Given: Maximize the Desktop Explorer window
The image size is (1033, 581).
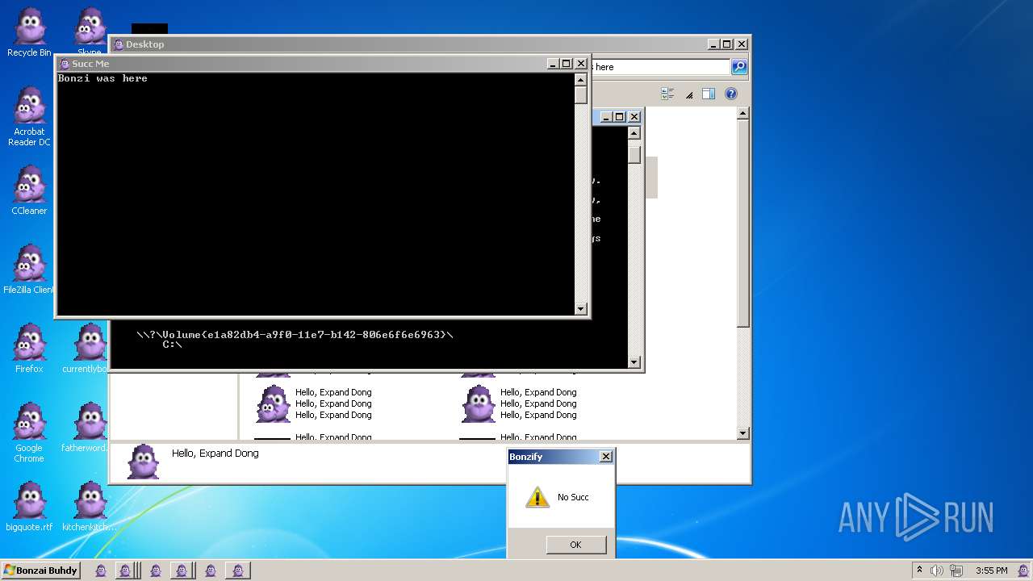Looking at the screenshot, I should click(727, 44).
